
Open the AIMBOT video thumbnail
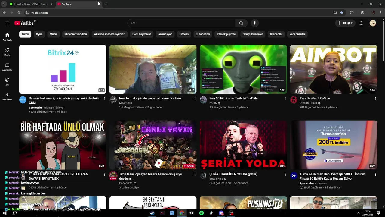(334, 69)
